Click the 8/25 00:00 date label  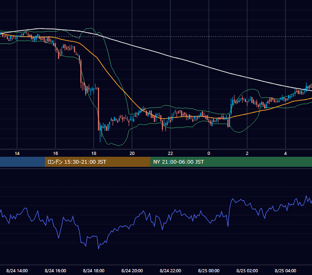pos(209,270)
